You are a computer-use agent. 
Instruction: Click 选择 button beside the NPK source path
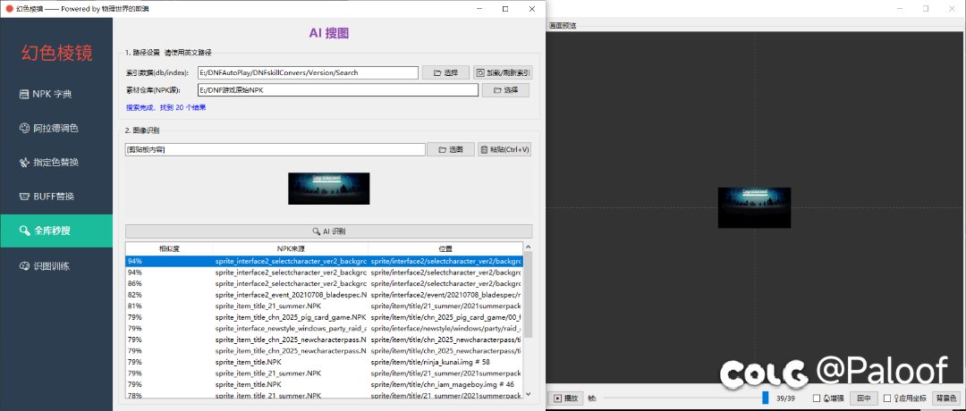505,90
